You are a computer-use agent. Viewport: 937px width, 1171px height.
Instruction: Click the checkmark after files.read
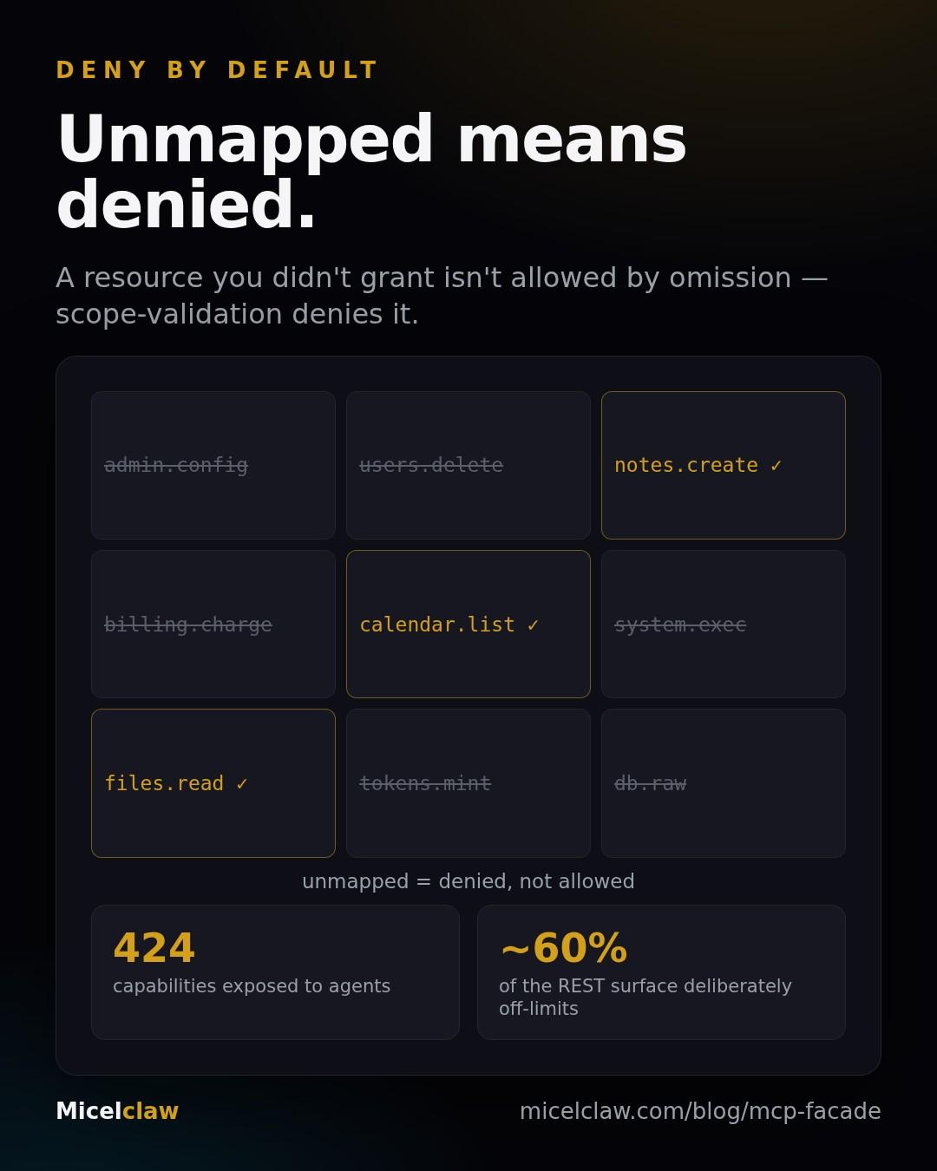click(242, 784)
